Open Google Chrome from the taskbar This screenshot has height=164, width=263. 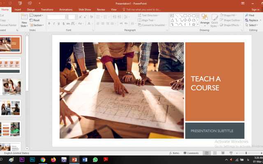coord(43,160)
